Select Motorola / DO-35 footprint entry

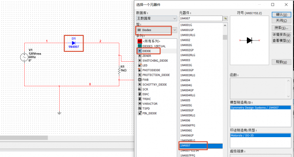coord(260,135)
